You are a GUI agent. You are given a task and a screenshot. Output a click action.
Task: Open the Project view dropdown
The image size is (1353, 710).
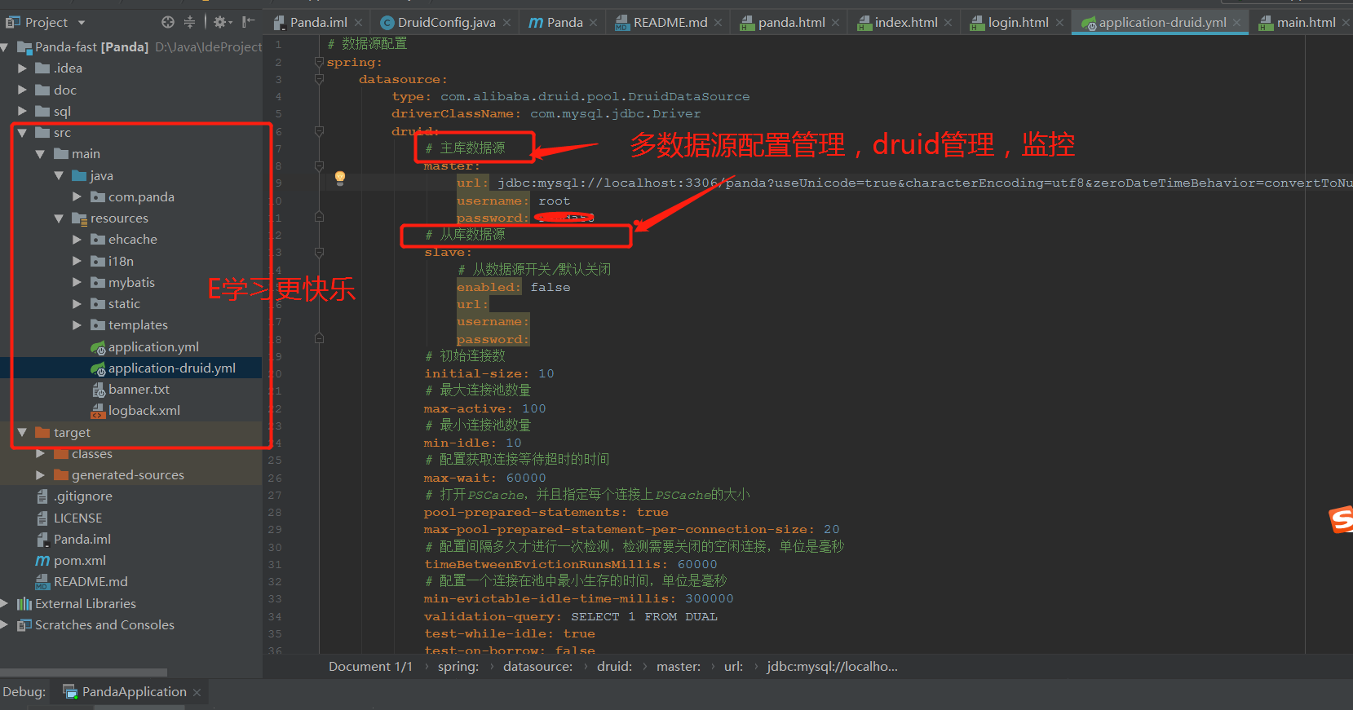(x=82, y=23)
